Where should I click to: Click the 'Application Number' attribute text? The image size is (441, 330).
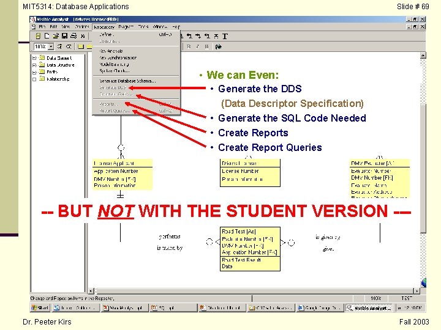(x=116, y=171)
